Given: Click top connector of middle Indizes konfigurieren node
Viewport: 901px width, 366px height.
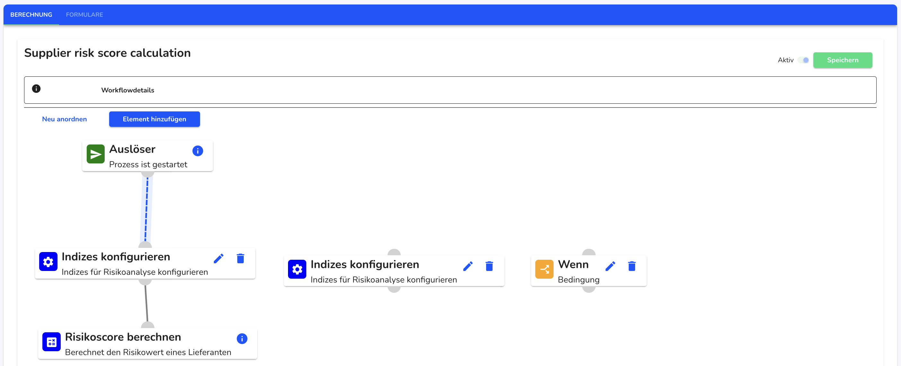Looking at the screenshot, I should [x=394, y=252].
